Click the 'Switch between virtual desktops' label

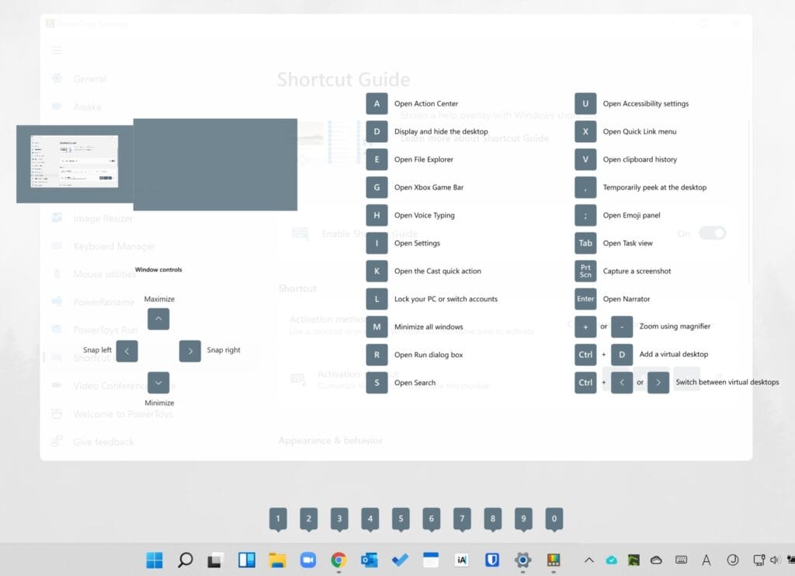727,382
